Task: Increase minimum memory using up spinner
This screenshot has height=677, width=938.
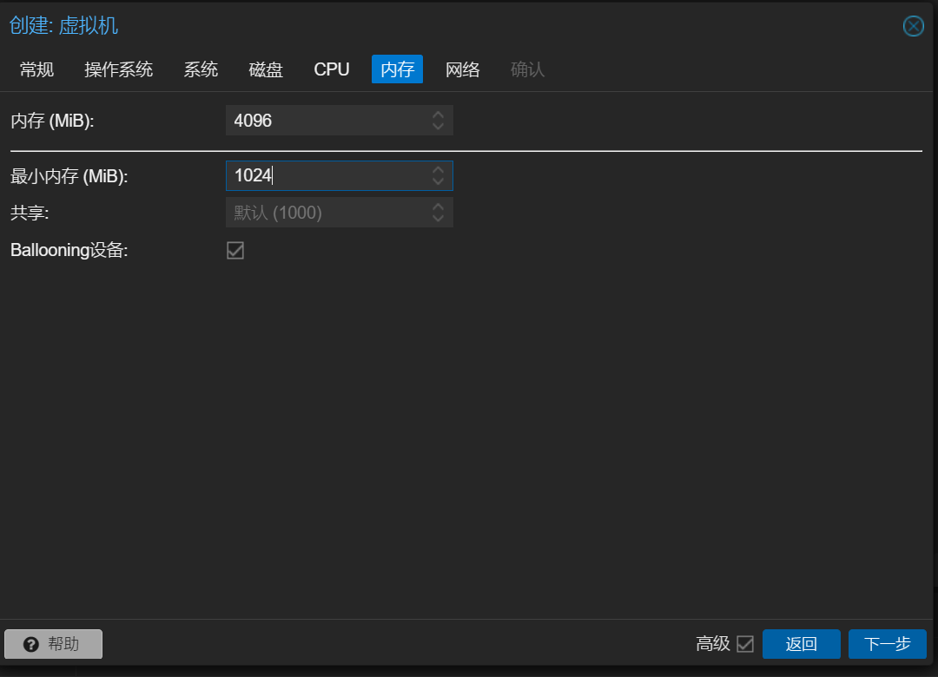Action: coord(438,170)
